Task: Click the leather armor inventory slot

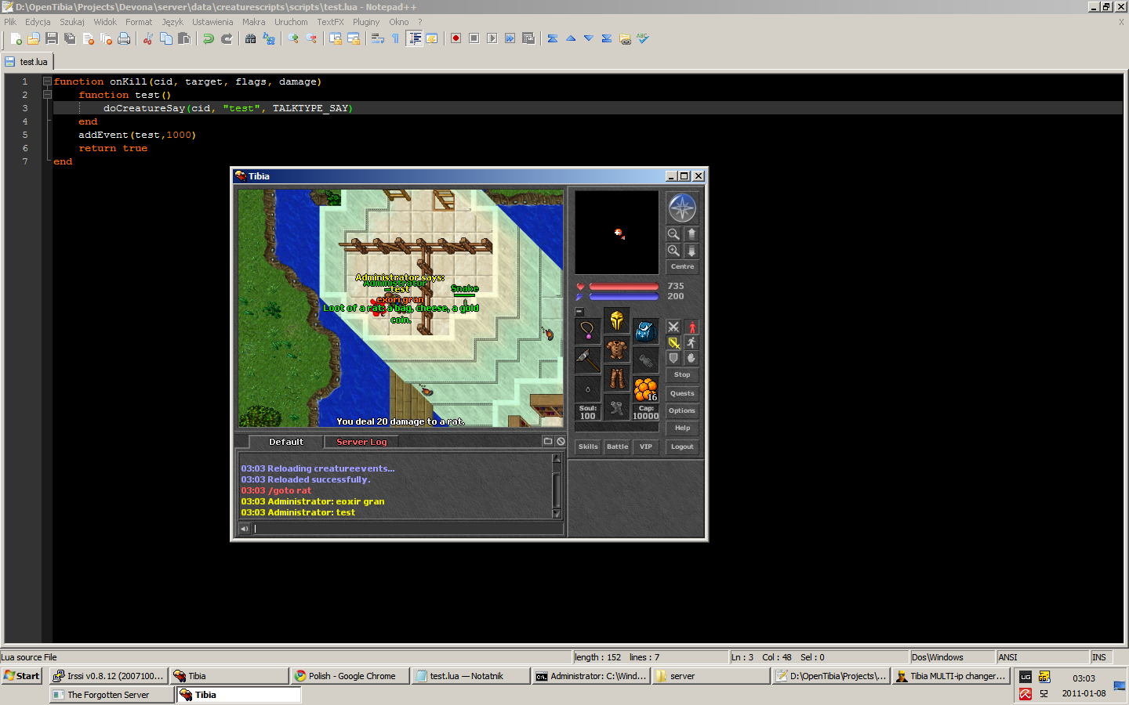Action: [617, 349]
